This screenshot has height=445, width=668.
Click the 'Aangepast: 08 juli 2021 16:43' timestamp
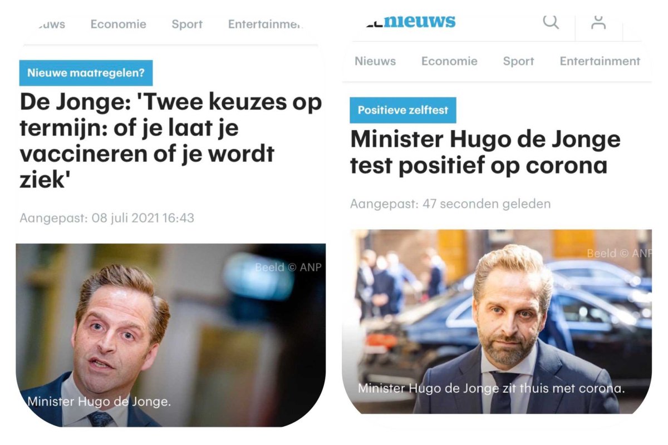tap(107, 218)
